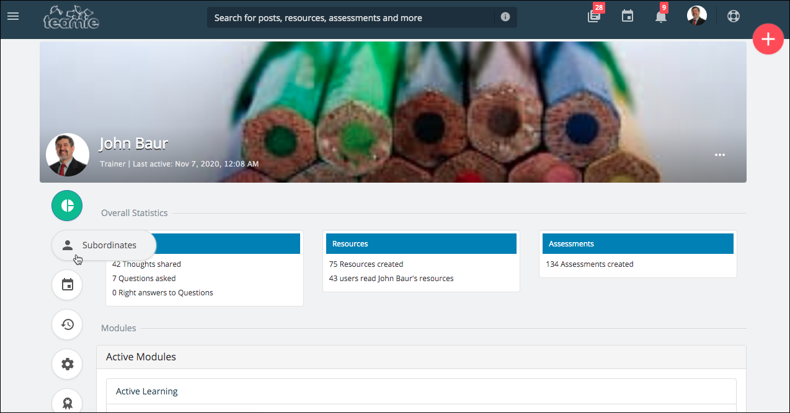This screenshot has height=413, width=790.
Task: Click the John Baur name heading
Action: coord(133,144)
